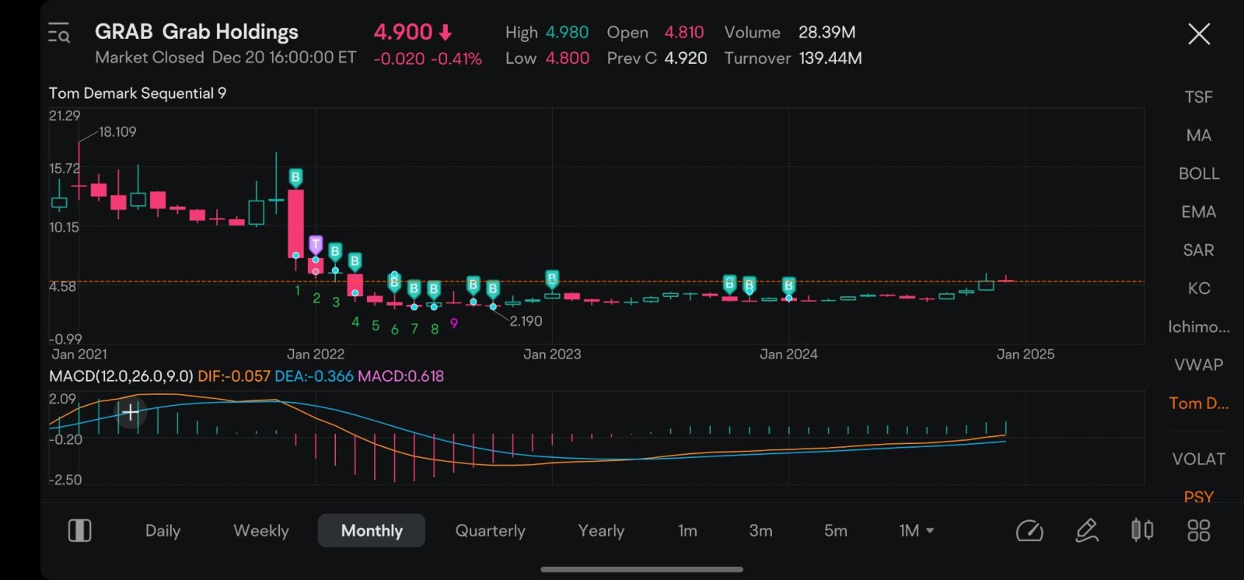Select the highlighted Tom D... indicator

(1198, 403)
